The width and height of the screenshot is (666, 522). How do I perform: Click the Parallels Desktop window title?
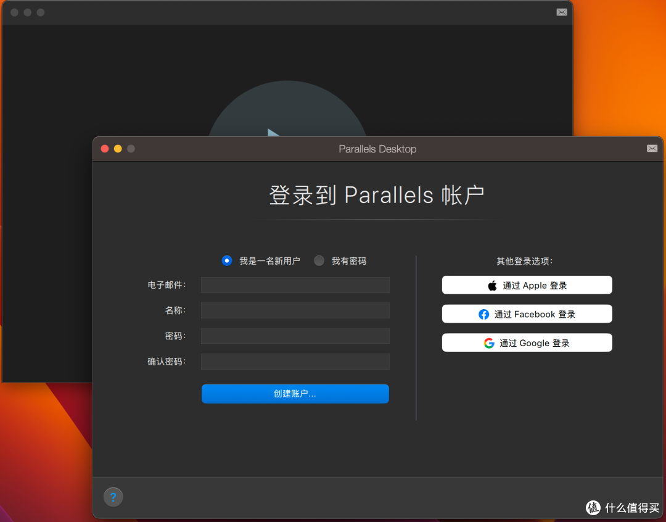point(377,149)
